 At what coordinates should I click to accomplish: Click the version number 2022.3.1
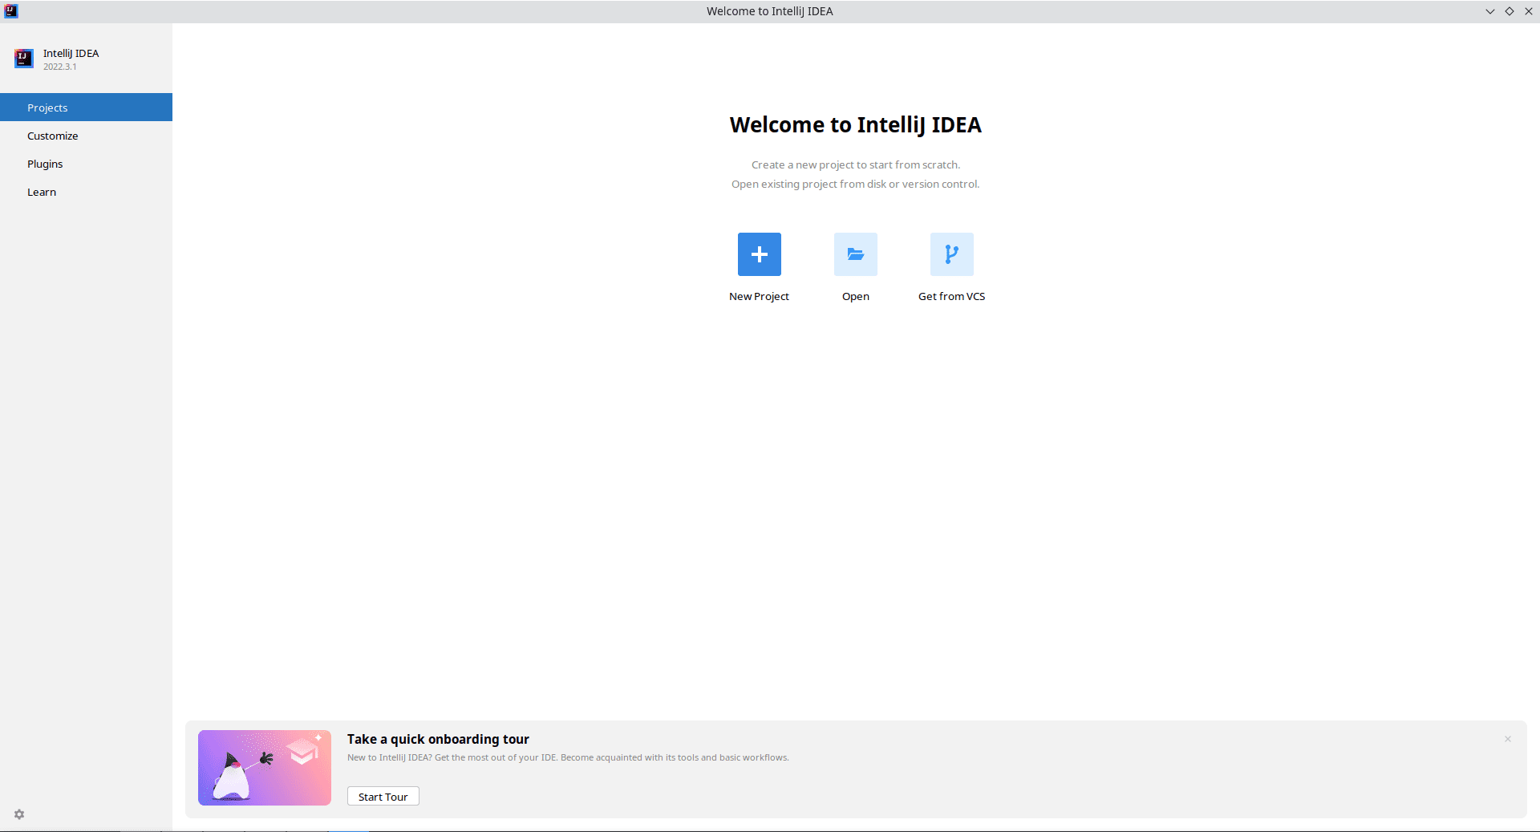[x=60, y=67]
